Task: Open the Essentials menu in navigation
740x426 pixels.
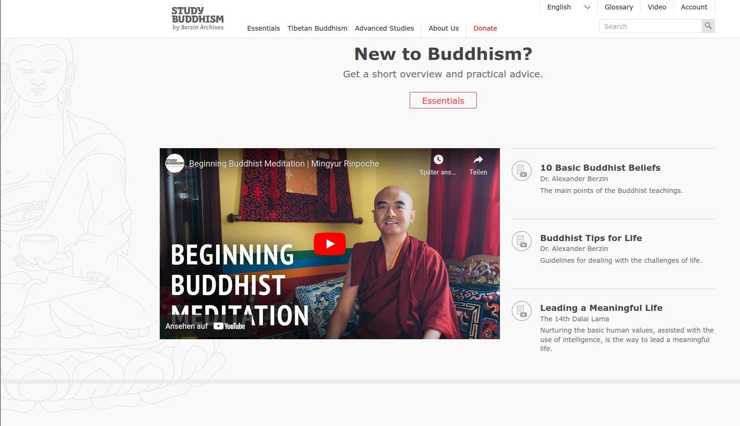Action: click(x=263, y=28)
